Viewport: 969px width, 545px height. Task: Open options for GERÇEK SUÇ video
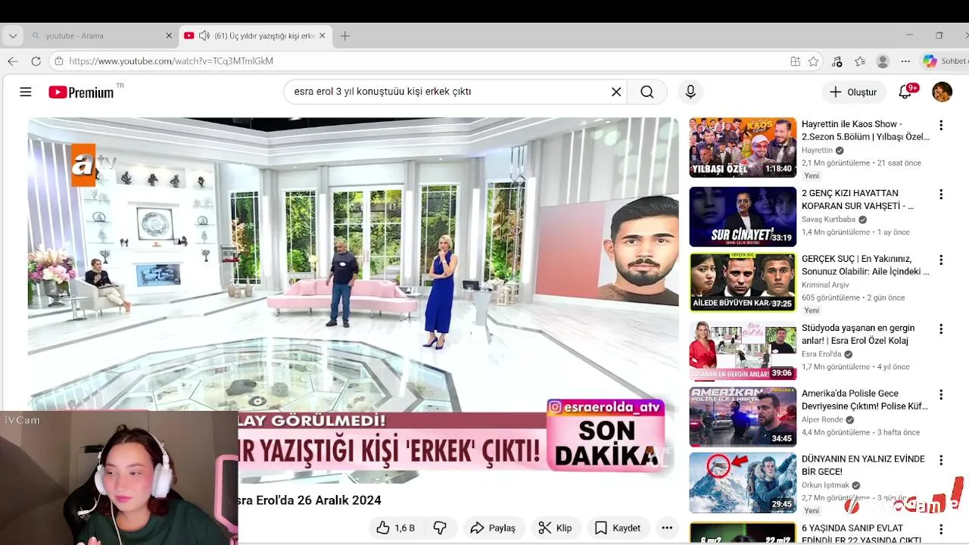pyautogui.click(x=941, y=260)
